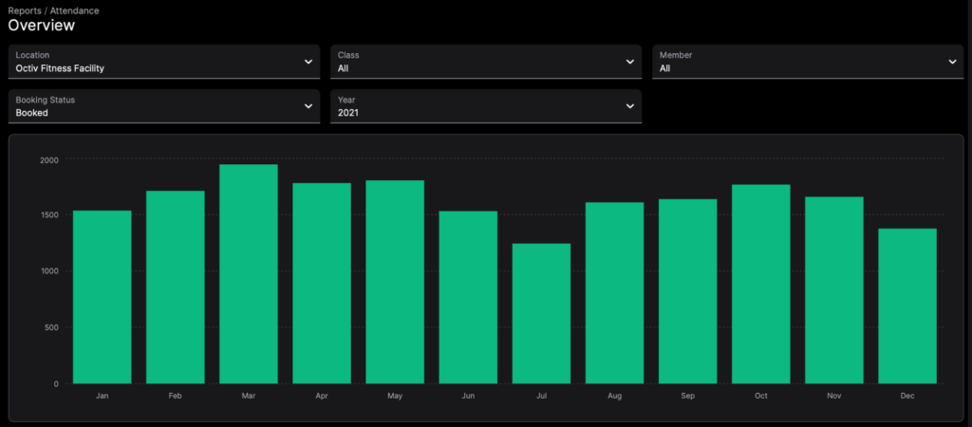Select the Feb bar in chart

click(175, 287)
